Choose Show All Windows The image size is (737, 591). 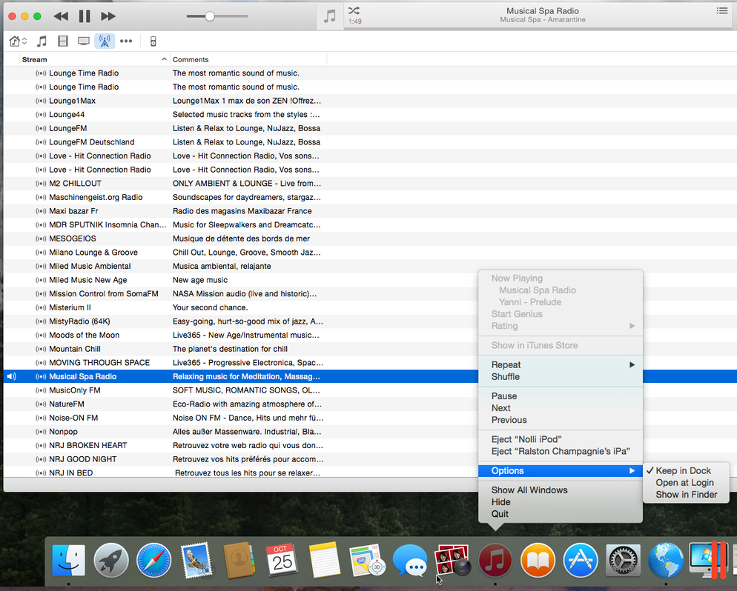pos(561,490)
